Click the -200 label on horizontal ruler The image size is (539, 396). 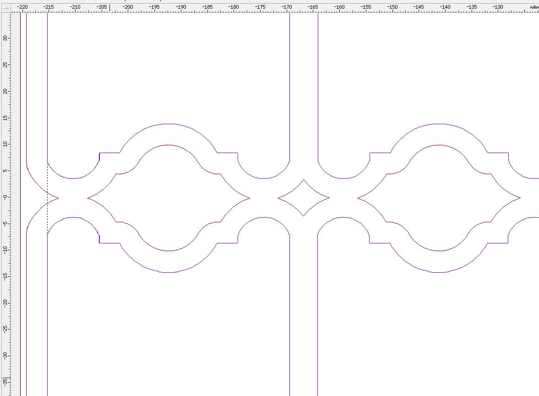pos(127,7)
